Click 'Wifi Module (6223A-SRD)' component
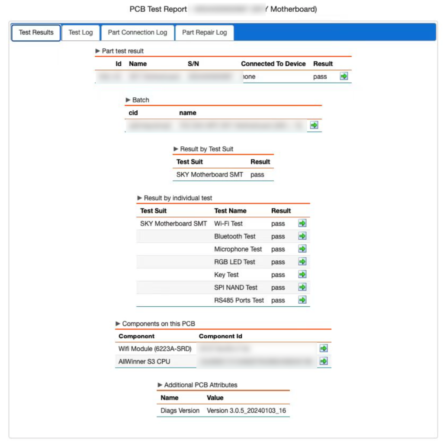The width and height of the screenshot is (443, 443). click(x=155, y=349)
